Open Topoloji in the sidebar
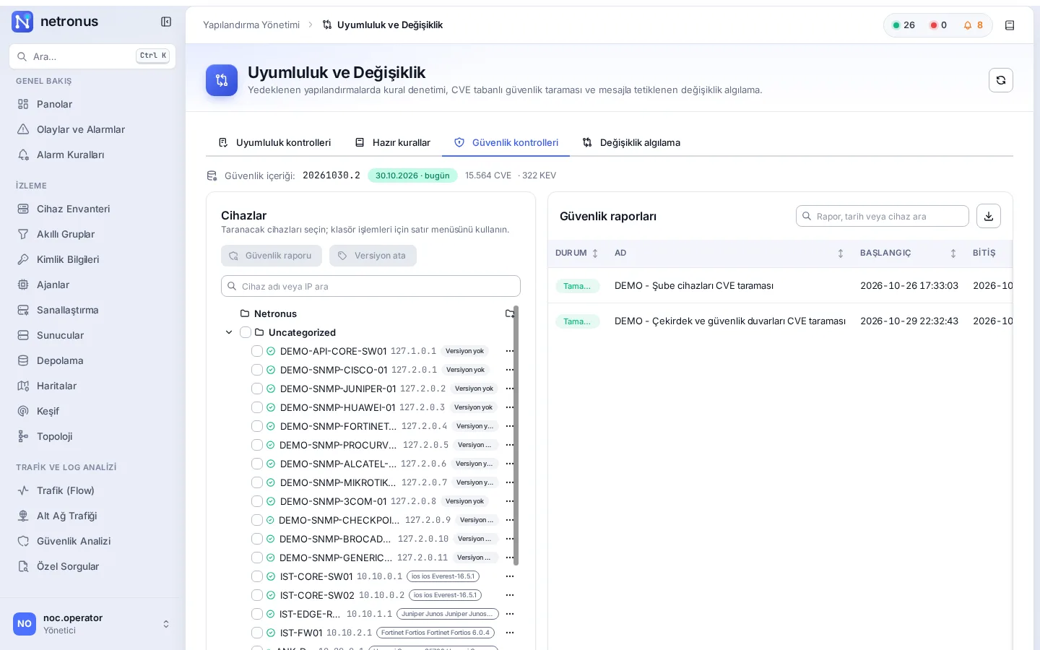The width and height of the screenshot is (1040, 650). [x=54, y=436]
